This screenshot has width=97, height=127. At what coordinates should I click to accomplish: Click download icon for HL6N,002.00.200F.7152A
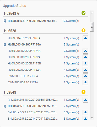85,70
